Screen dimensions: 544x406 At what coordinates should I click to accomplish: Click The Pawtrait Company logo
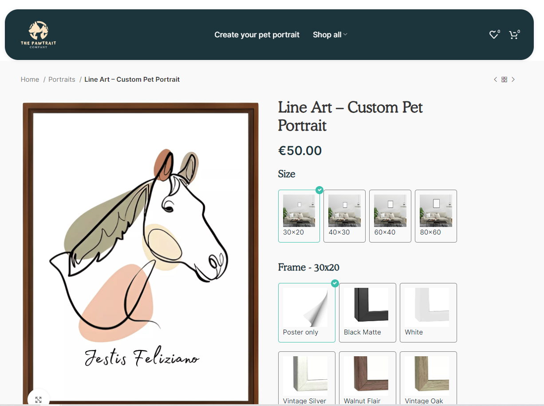38,35
